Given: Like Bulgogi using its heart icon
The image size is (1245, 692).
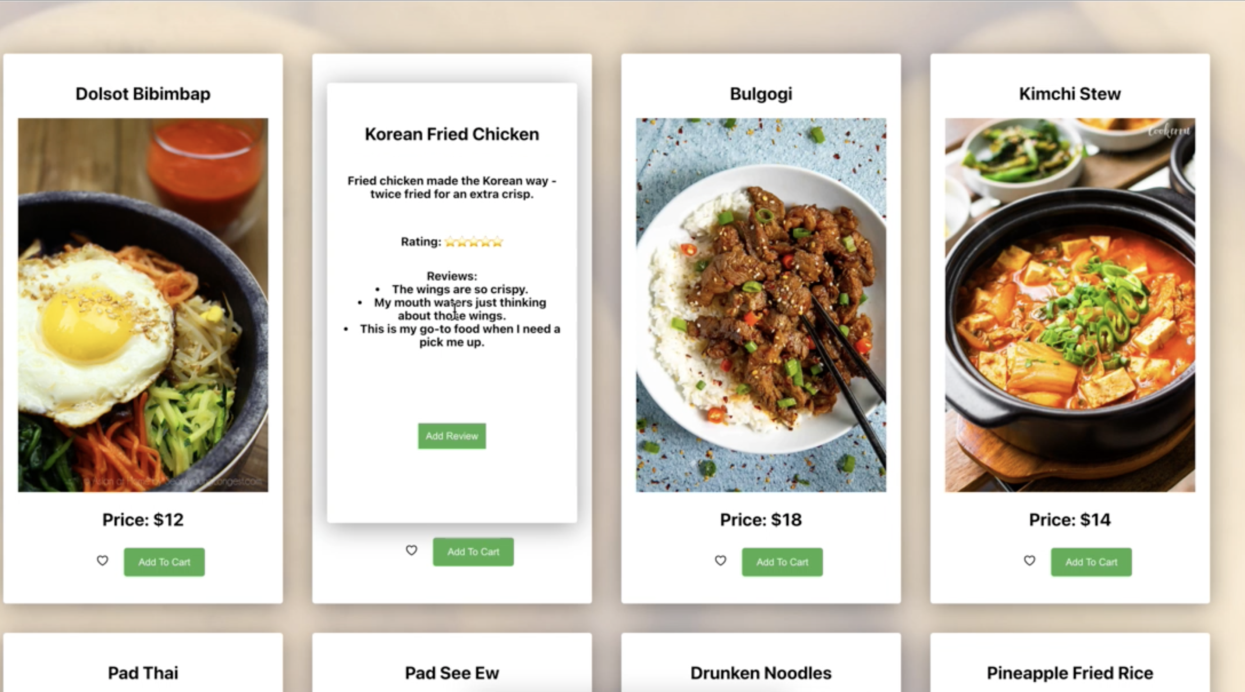Looking at the screenshot, I should click(x=721, y=561).
